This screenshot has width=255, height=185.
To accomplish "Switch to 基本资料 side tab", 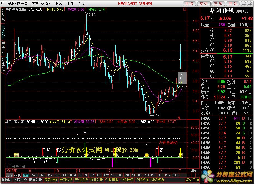I will point(3,48).
